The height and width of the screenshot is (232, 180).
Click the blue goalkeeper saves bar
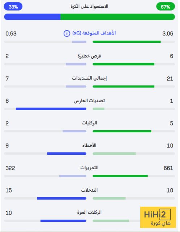(51, 109)
